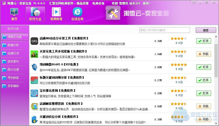
Task: Click in the software keyword search box
Action: 165,30
